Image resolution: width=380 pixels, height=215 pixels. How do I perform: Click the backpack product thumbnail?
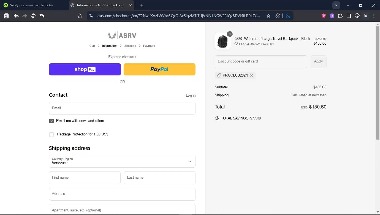(223, 41)
